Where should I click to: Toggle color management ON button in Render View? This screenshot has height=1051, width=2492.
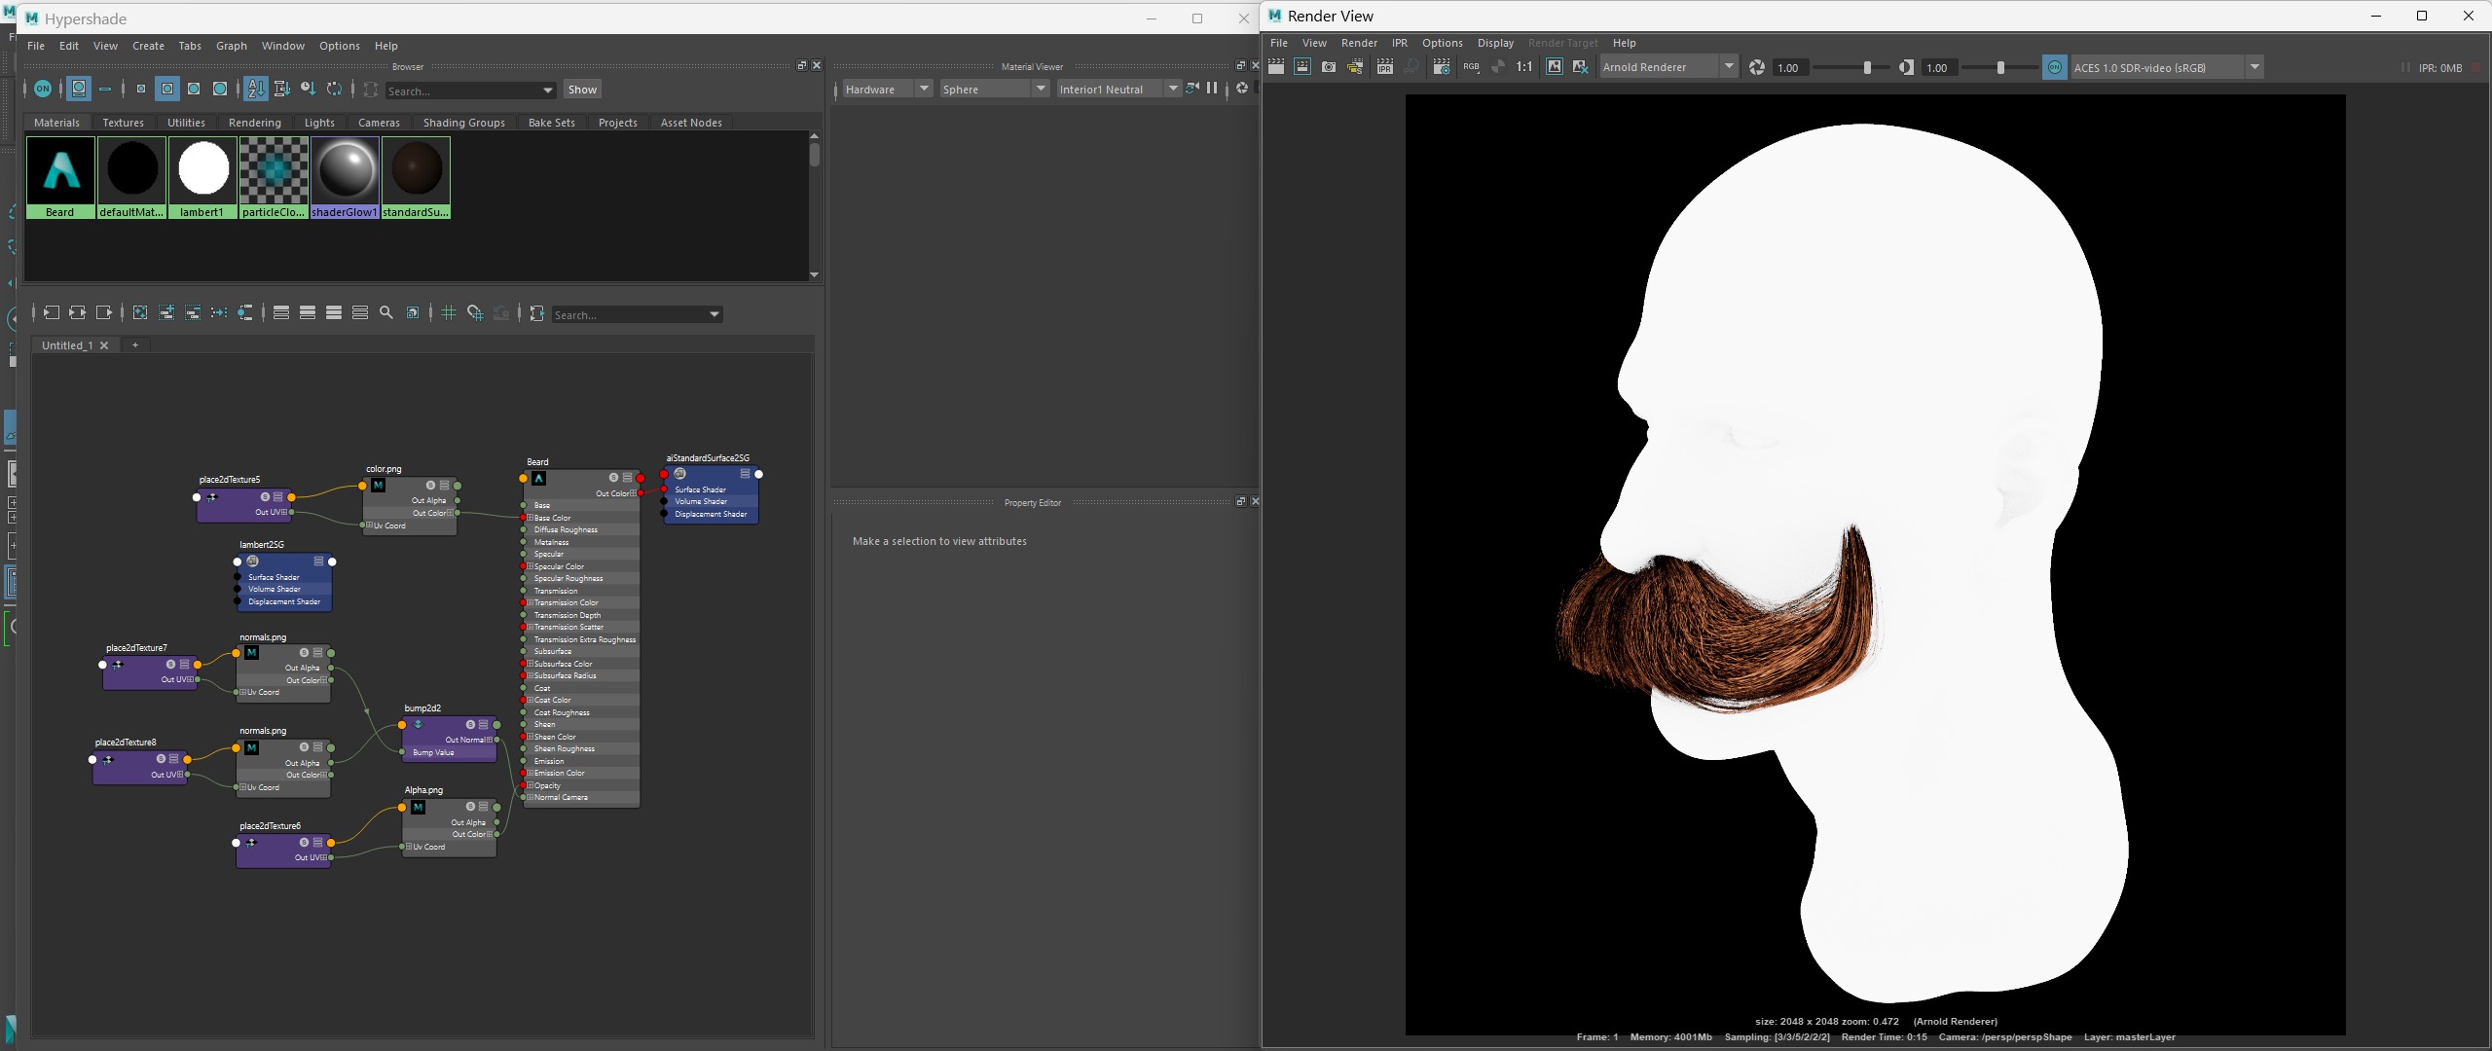coord(2054,67)
